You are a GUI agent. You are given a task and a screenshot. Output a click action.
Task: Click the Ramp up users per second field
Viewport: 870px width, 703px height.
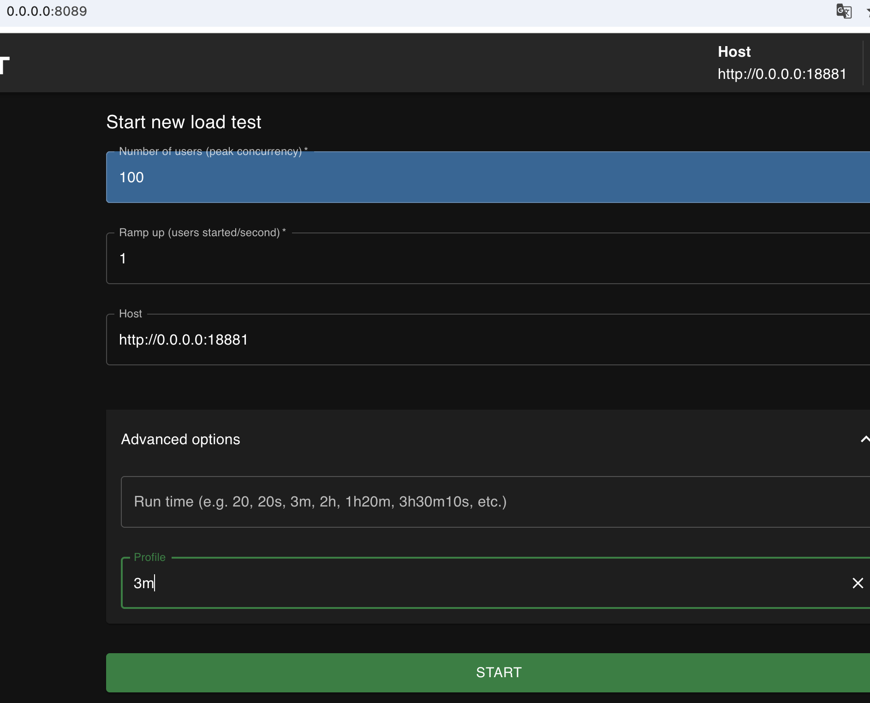point(488,258)
